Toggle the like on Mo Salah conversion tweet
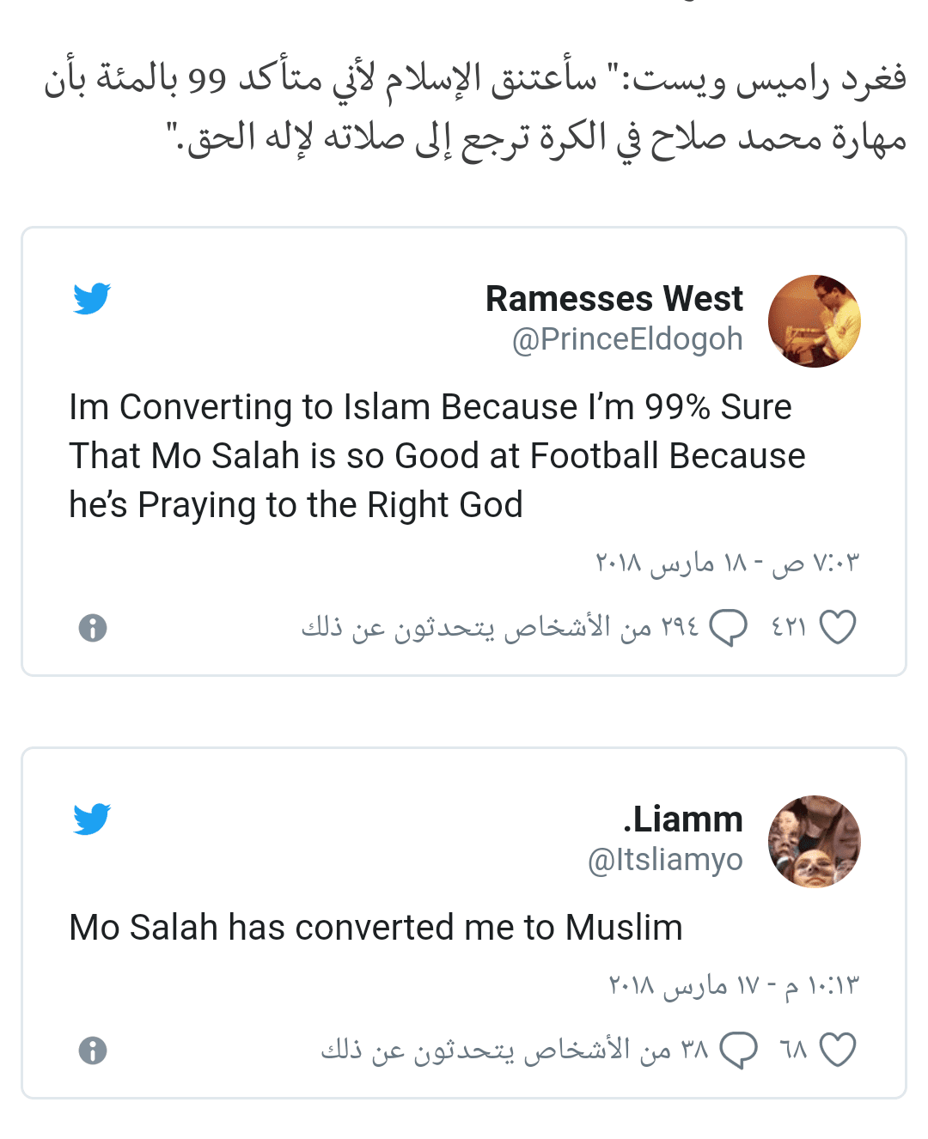The image size is (928, 1139). click(x=838, y=1047)
